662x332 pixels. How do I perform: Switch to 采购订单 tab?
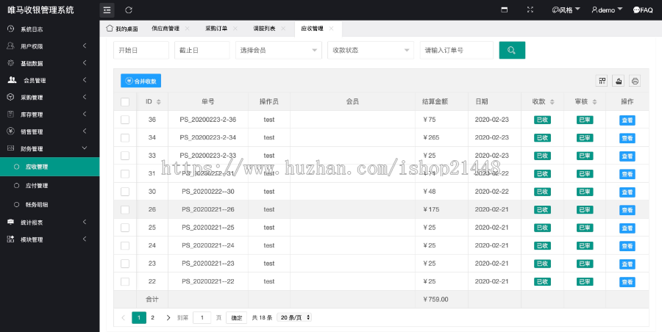216,29
